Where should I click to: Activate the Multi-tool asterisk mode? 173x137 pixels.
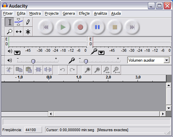coord(28,32)
